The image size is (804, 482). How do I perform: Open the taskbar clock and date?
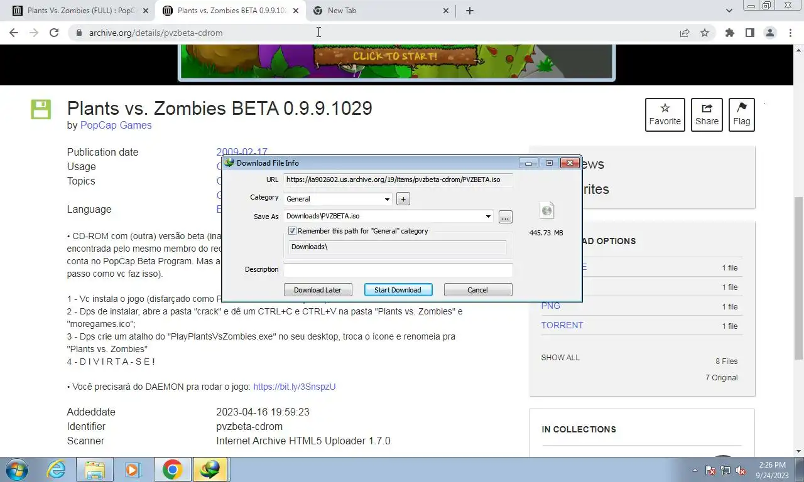coord(772,470)
